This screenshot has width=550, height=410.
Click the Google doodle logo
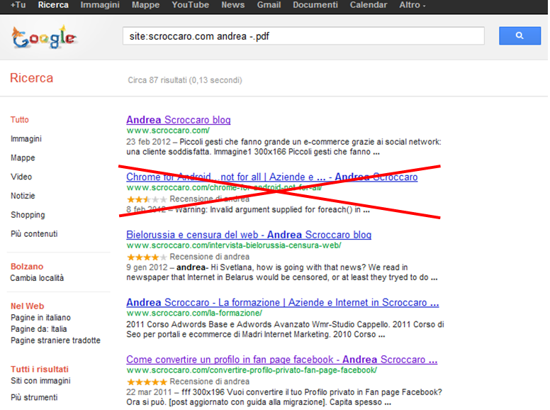(44, 37)
